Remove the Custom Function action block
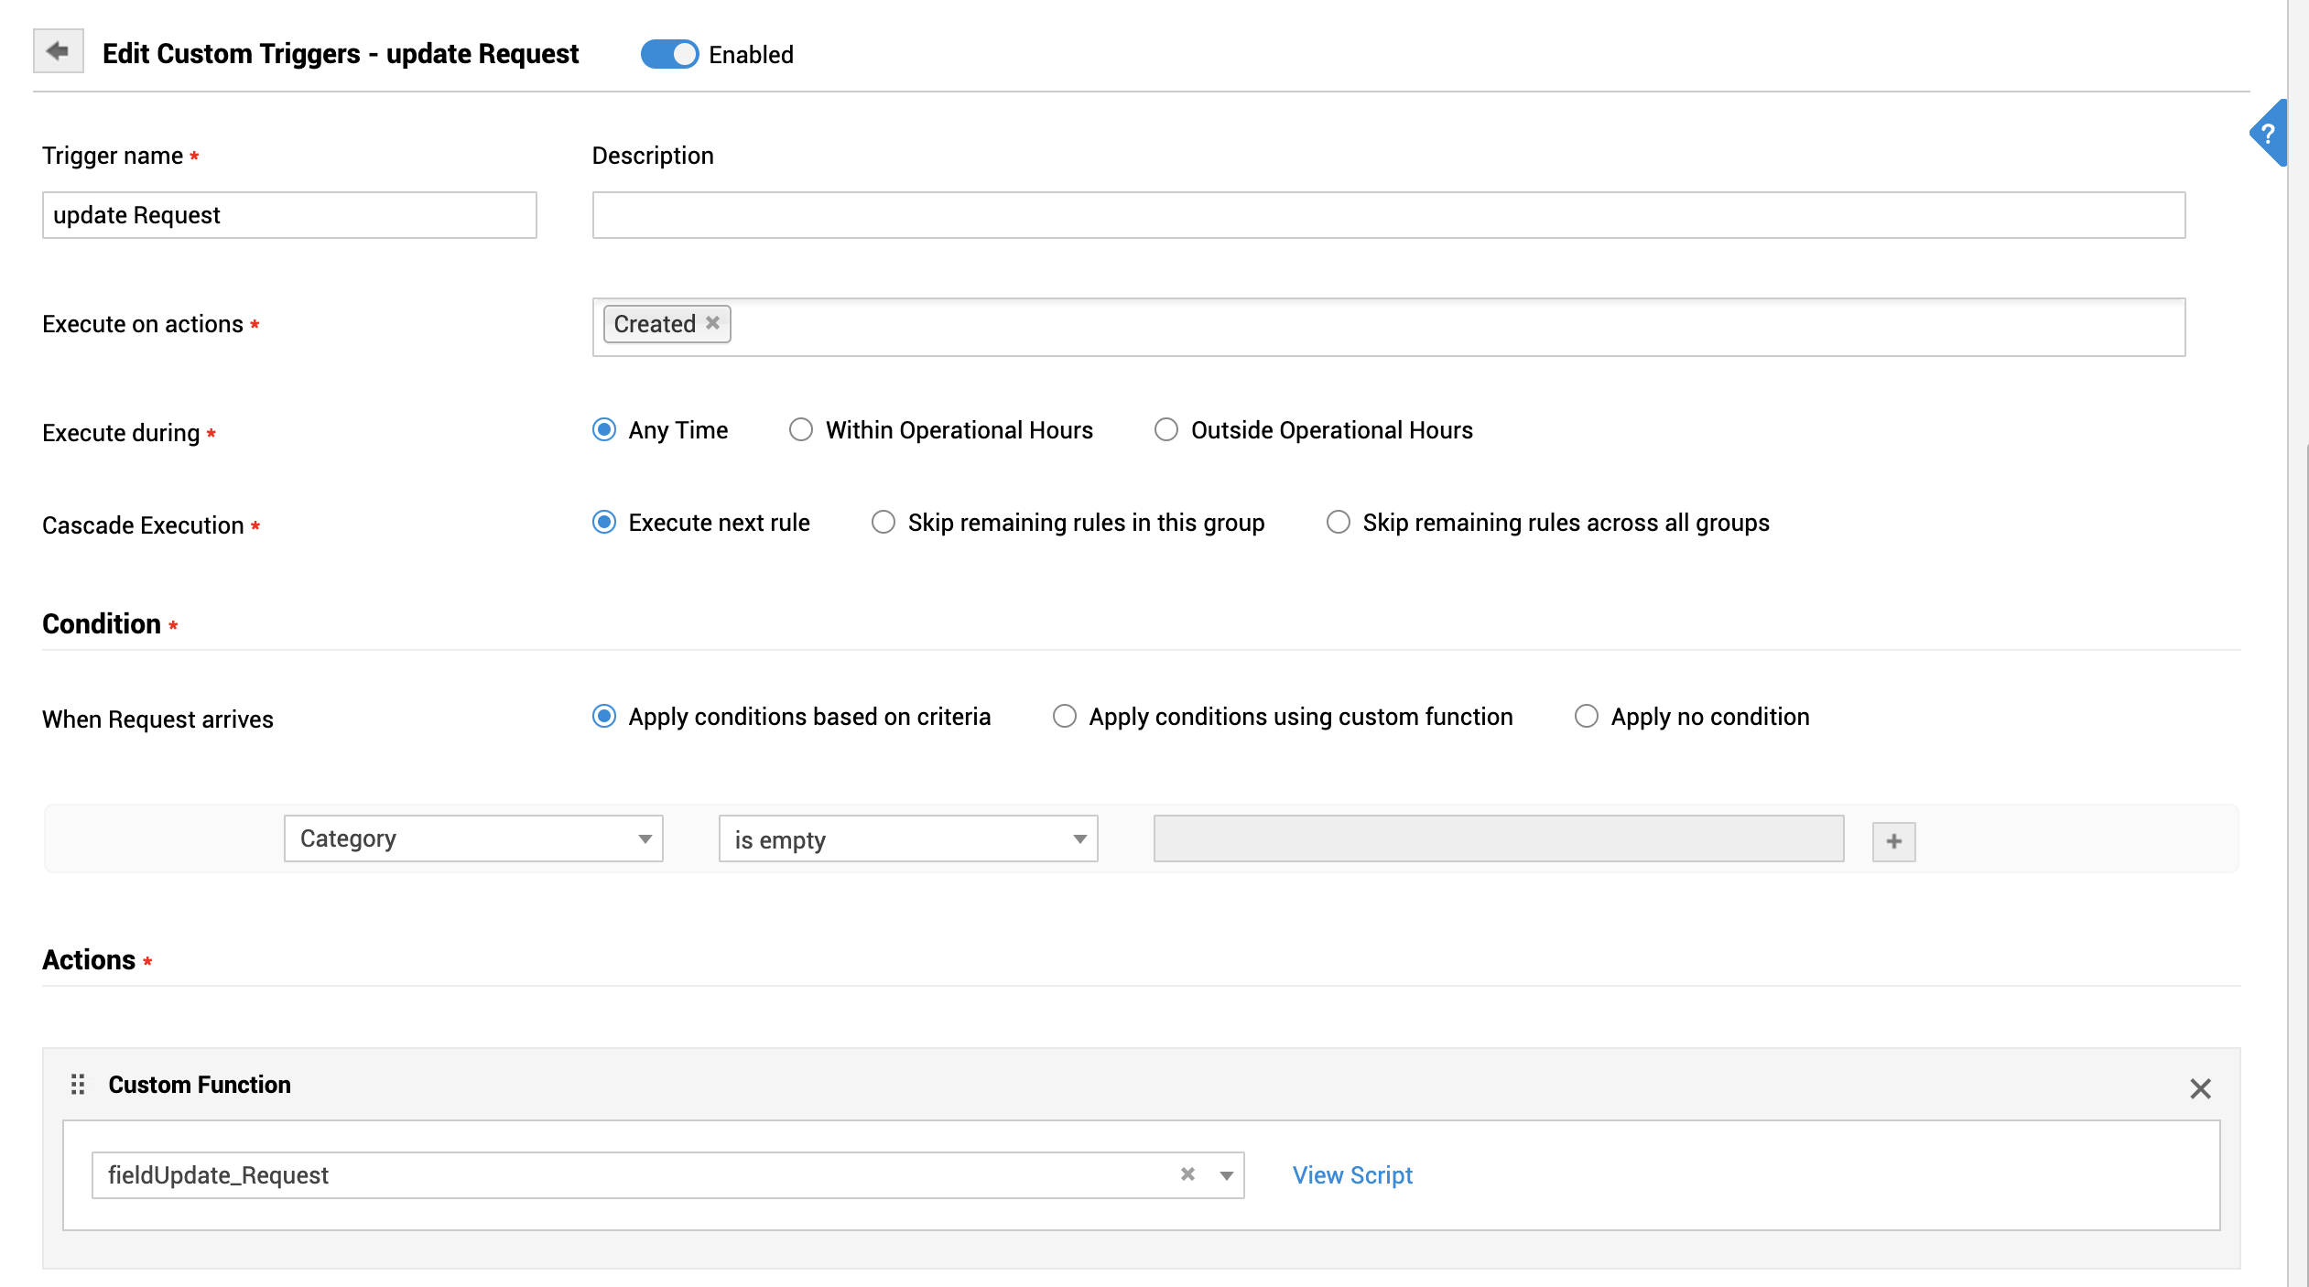Screen dimensions: 2309x1287 [2200, 1088]
